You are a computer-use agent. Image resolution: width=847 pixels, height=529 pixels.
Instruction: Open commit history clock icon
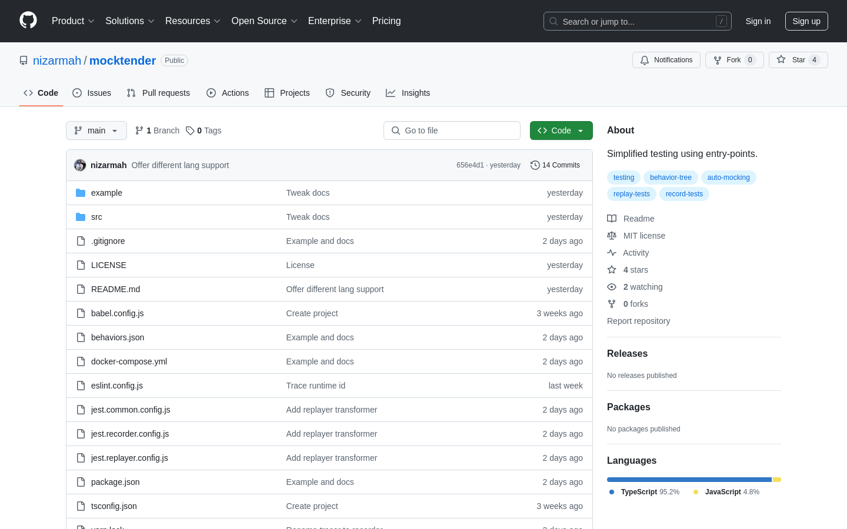(x=535, y=165)
